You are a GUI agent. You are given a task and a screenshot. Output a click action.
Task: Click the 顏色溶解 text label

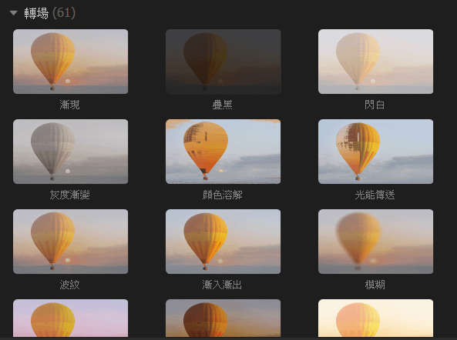tap(223, 195)
